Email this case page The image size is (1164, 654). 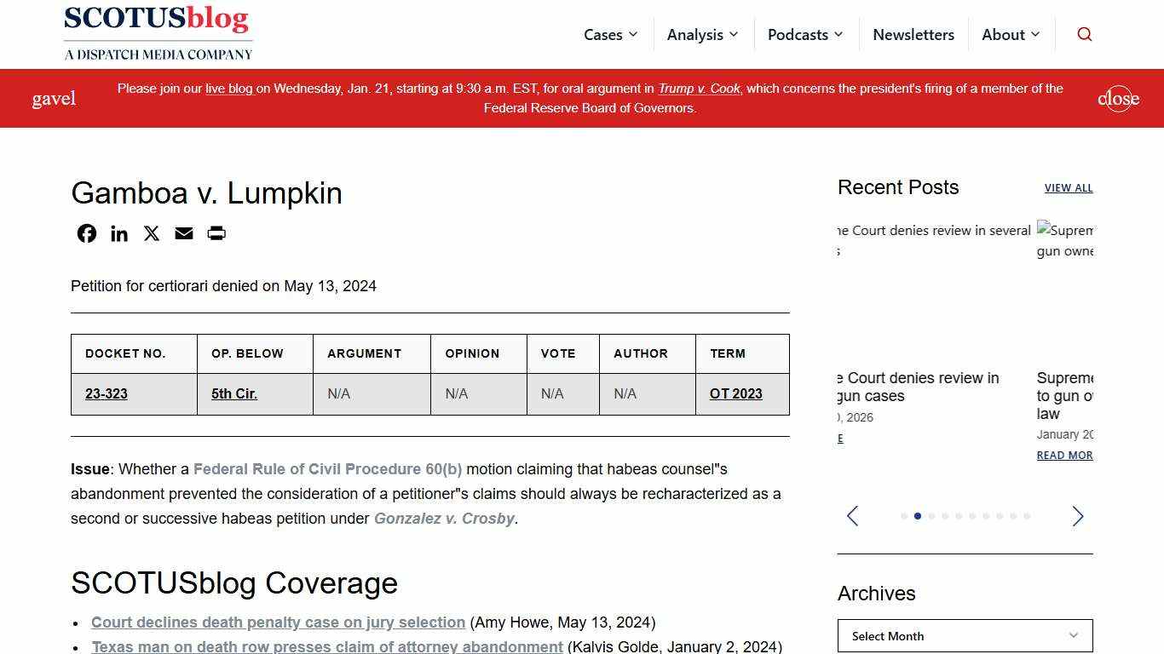point(183,233)
